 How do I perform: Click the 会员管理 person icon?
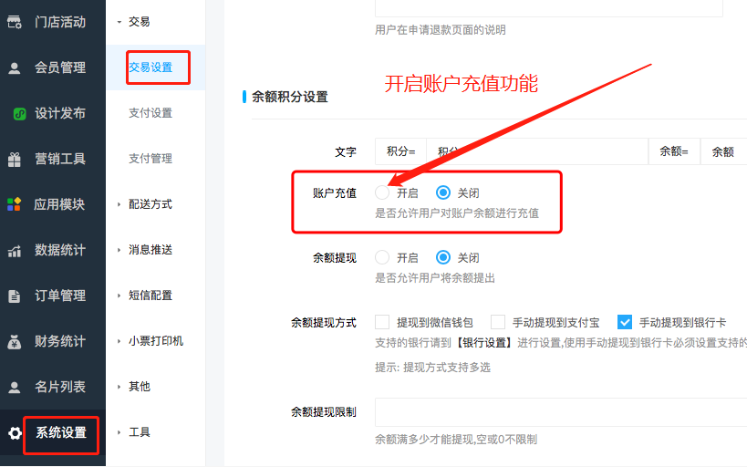tap(15, 68)
